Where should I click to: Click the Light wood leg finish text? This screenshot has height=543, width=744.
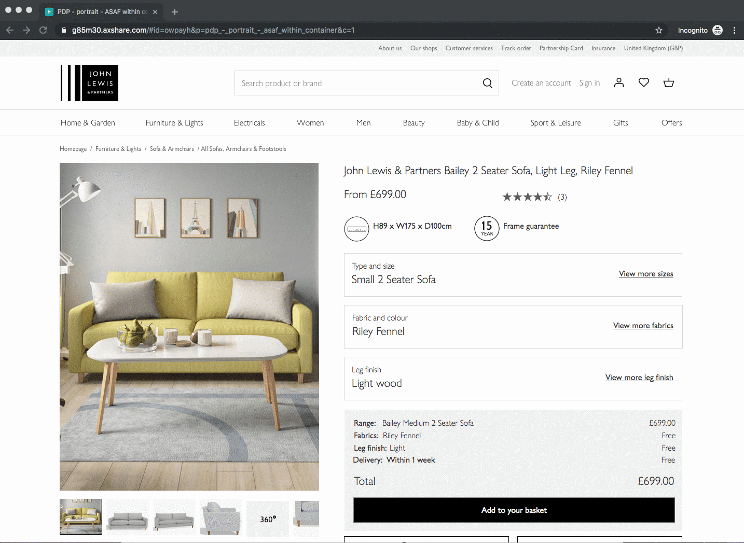coord(377,383)
